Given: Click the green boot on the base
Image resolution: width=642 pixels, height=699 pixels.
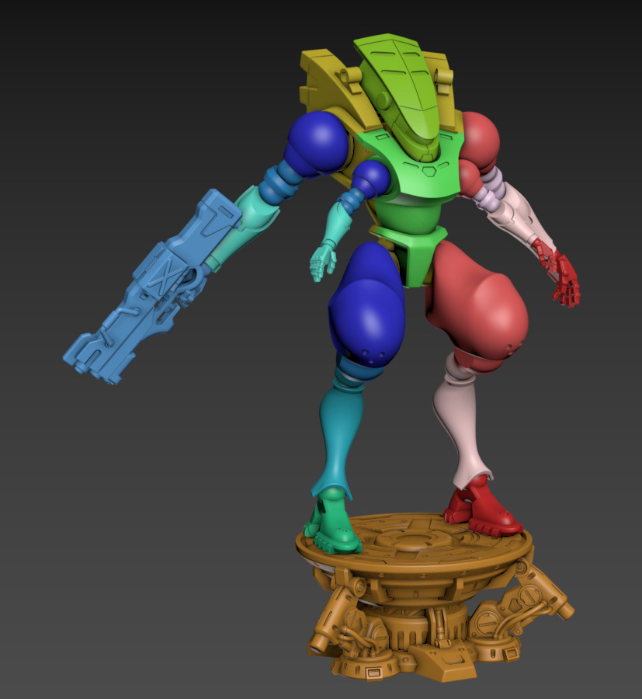Looking at the screenshot, I should point(333,522).
